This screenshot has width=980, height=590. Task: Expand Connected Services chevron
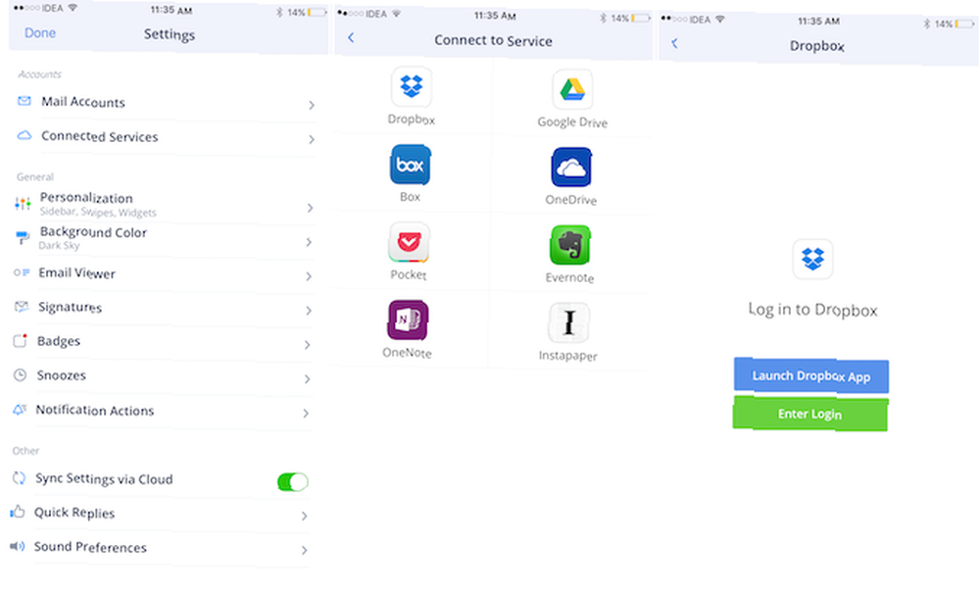tap(311, 139)
